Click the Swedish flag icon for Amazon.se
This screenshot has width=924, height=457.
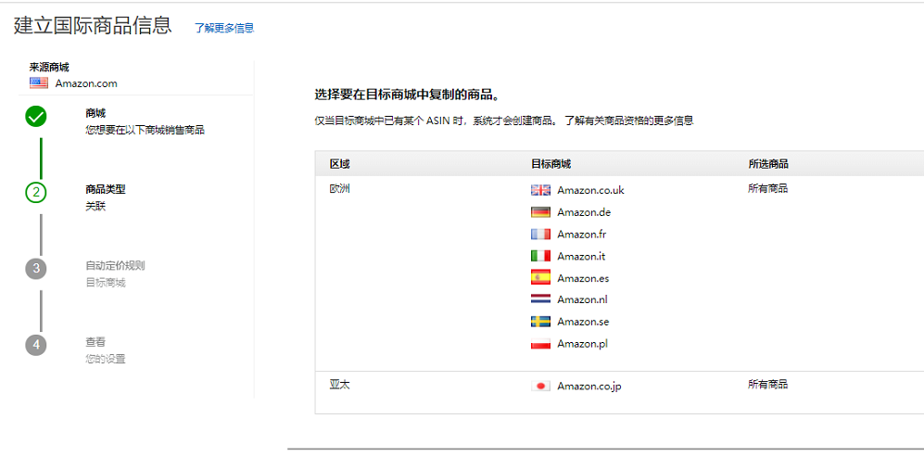[540, 322]
